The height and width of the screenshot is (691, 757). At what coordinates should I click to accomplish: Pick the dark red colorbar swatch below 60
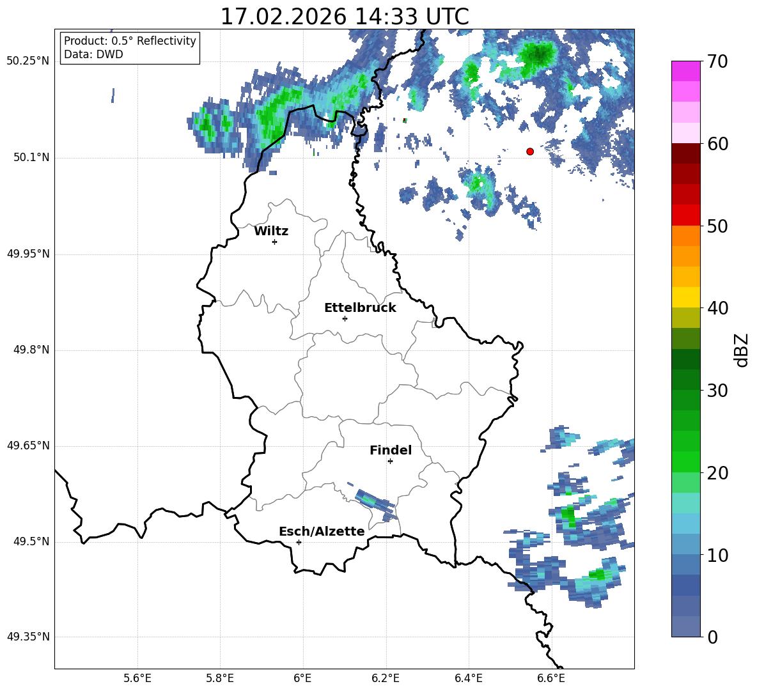pyautogui.click(x=685, y=154)
